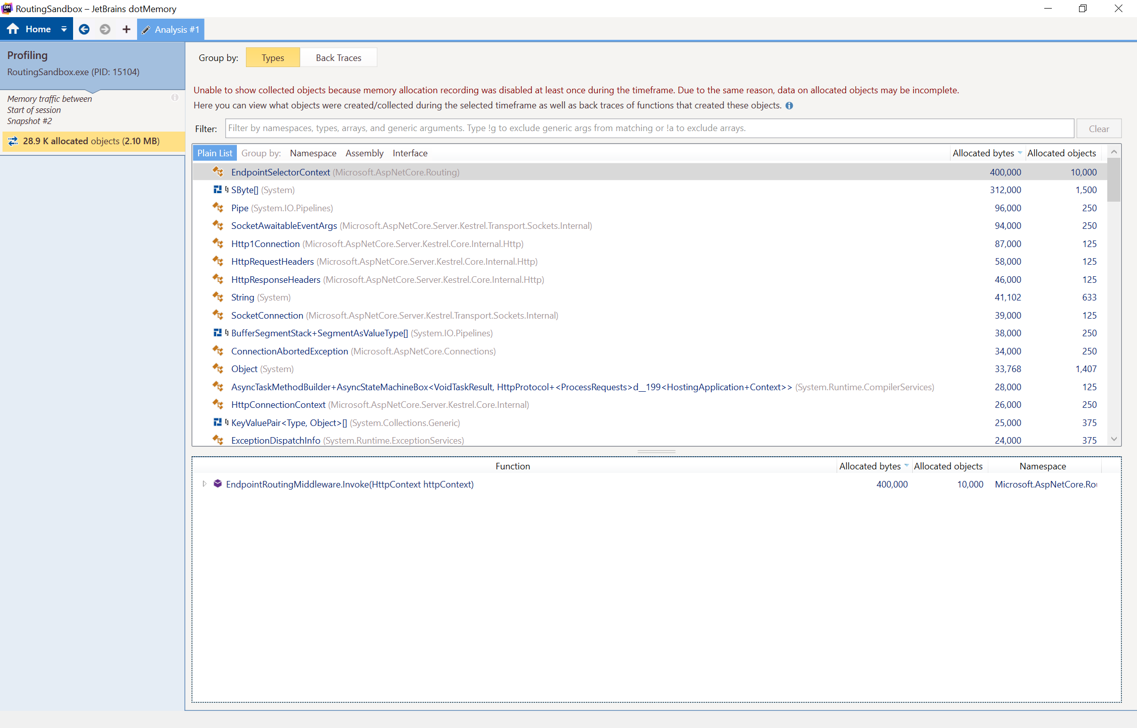Viewport: 1137px width, 728px height.
Task: Click the Object class icon
Action: click(218, 369)
